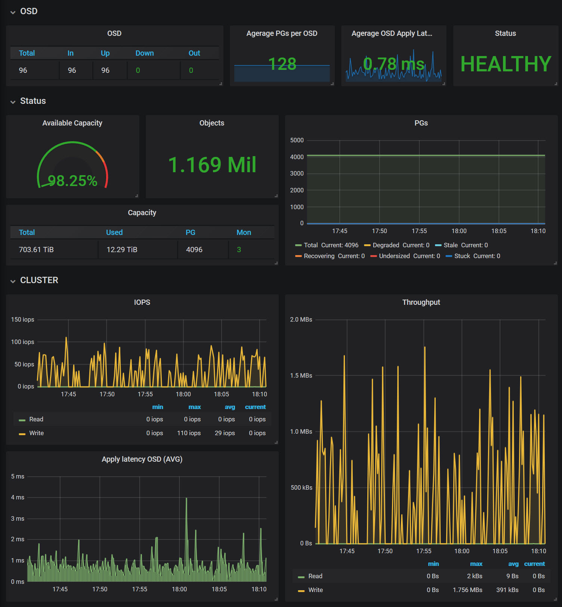Click the HEALTHY status value

506,64
